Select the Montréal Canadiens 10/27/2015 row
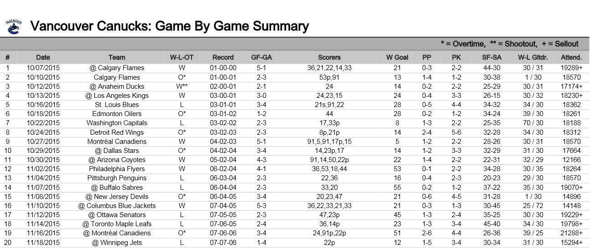The width and height of the screenshot is (590, 249). (x=117, y=142)
